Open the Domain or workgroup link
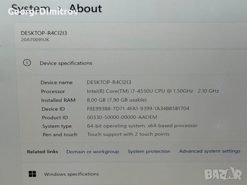The image size is (247, 185). (x=93, y=151)
